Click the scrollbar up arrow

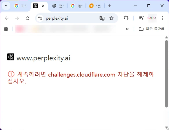166,38
